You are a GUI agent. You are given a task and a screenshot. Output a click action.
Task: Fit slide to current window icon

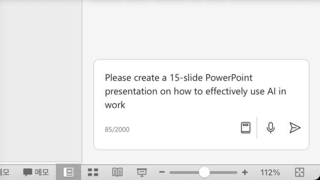click(x=300, y=172)
